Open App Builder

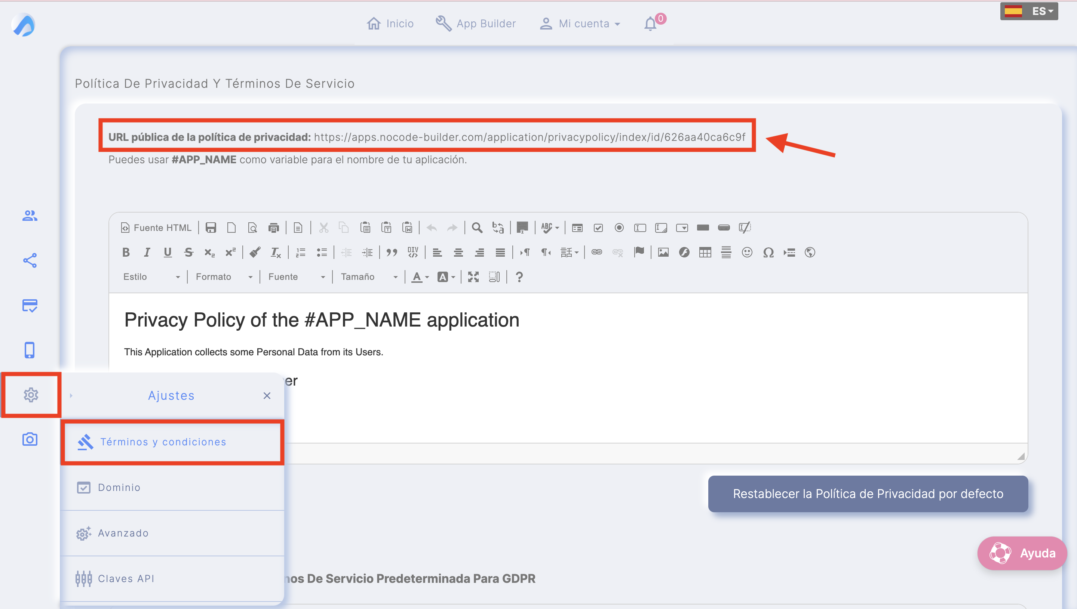tap(476, 24)
